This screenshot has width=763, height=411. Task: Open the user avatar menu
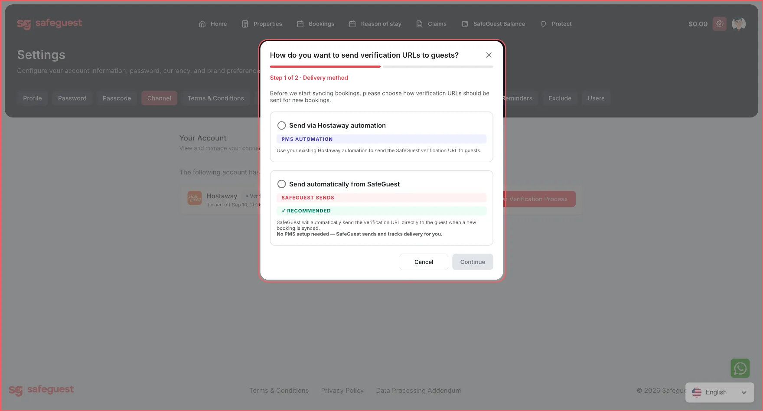739,24
